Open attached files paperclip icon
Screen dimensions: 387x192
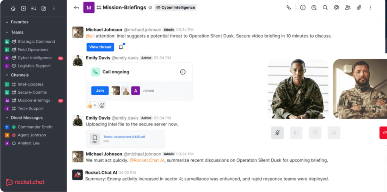coord(359,8)
